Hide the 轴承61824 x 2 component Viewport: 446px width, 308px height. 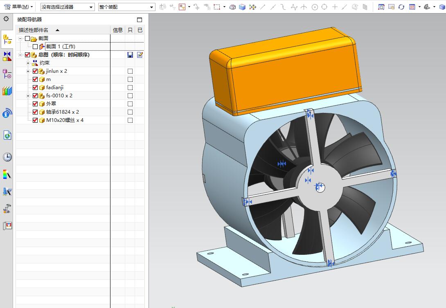35,112
